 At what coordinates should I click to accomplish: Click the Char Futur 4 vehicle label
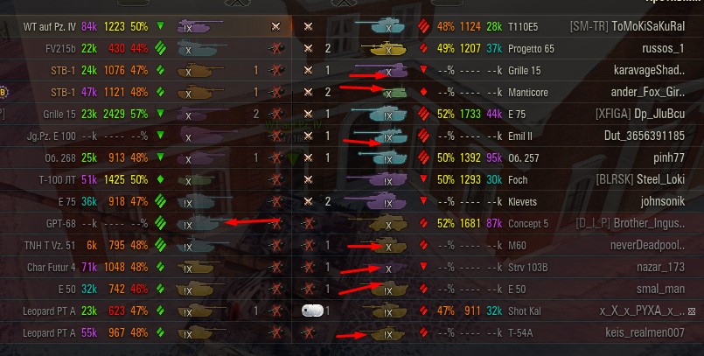[52, 267]
